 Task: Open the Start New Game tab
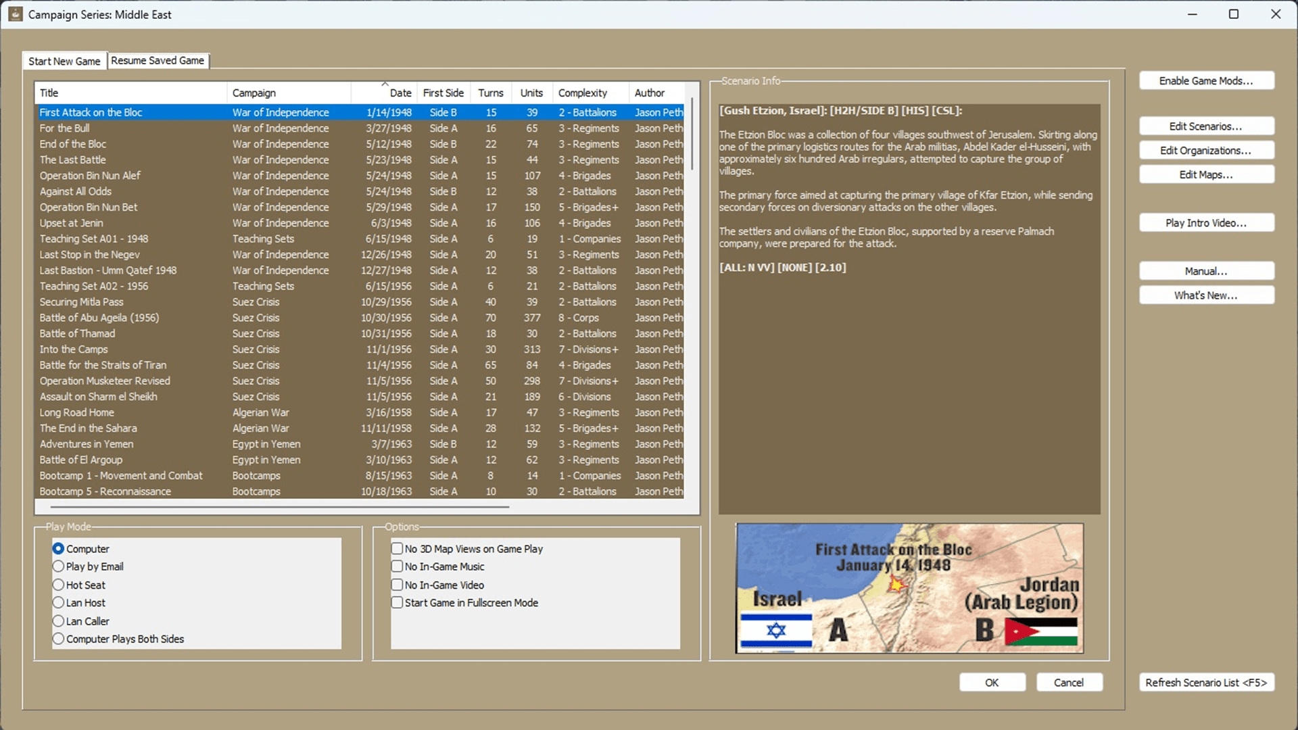pos(64,62)
